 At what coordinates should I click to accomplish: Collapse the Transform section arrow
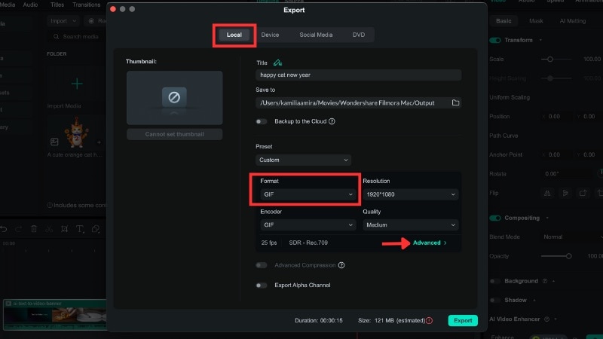(x=540, y=40)
